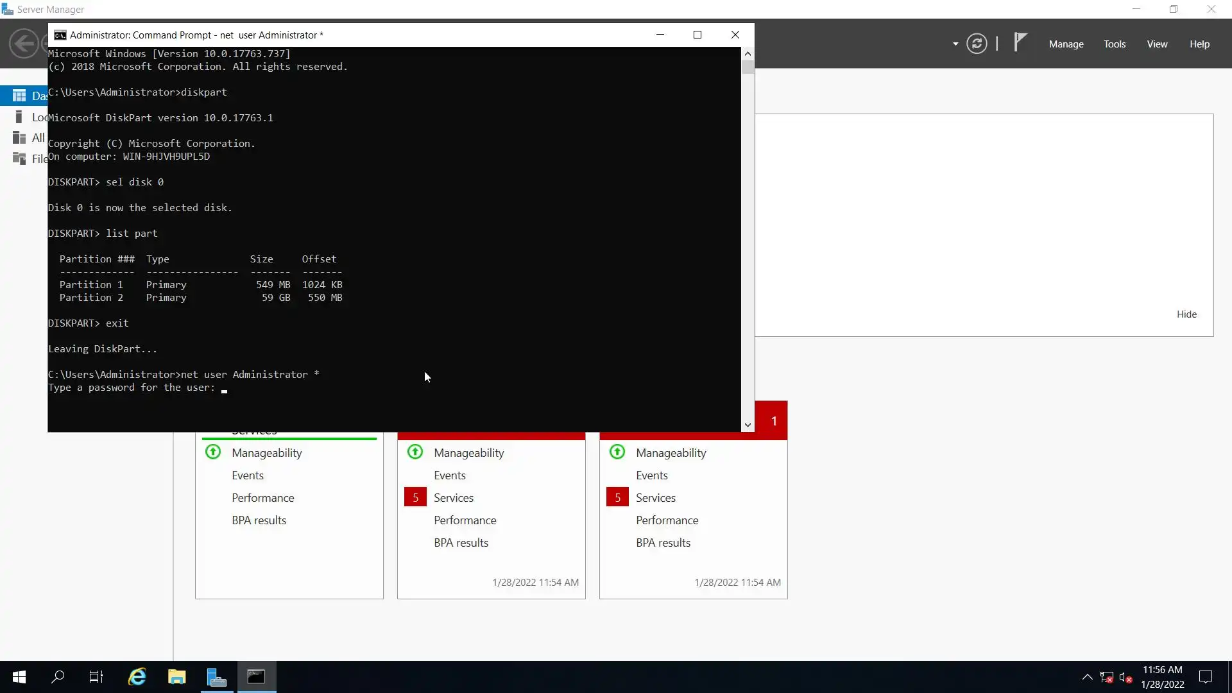The height and width of the screenshot is (693, 1232).
Task: Open the dropdown arrow beside the refresh icon
Action: [955, 44]
